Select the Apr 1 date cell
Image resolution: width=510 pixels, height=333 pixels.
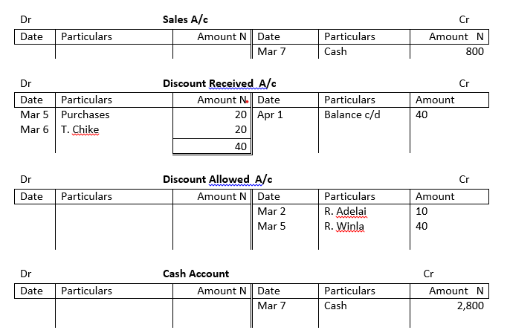coord(270,114)
